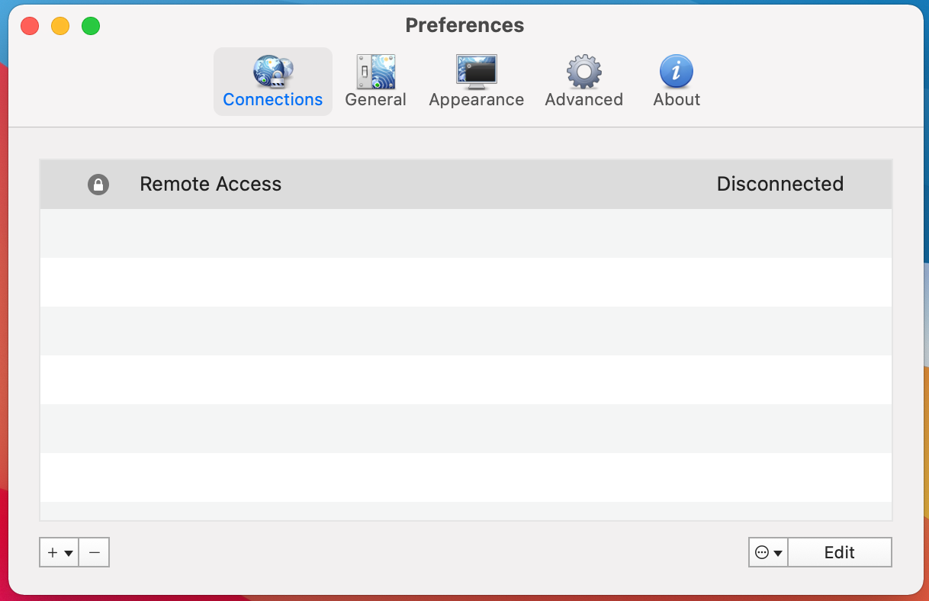The image size is (929, 601).
Task: Switch to the General tab
Action: (x=375, y=99)
